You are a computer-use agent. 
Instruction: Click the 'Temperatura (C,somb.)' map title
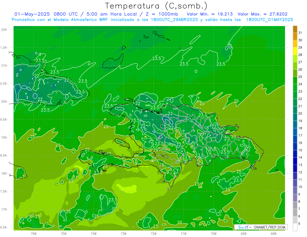(156, 6)
